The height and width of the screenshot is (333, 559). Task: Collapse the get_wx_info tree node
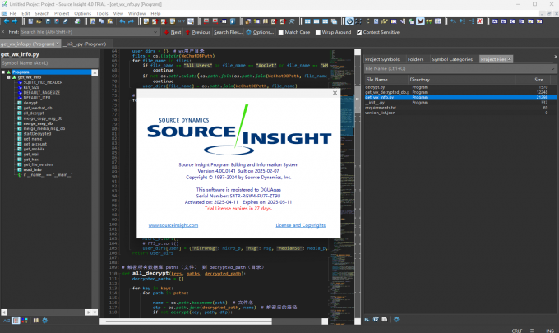8,77
